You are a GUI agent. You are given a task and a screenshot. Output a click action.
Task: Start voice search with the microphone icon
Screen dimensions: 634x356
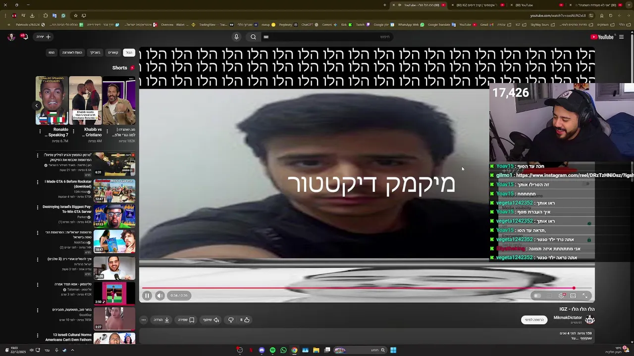236,37
